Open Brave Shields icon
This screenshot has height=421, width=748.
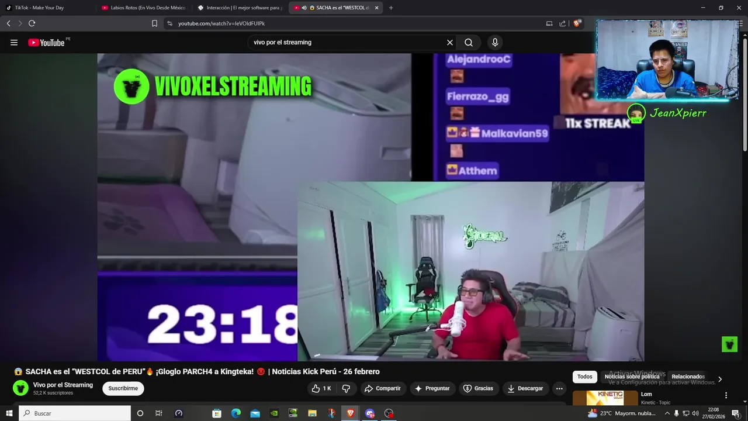(577, 23)
